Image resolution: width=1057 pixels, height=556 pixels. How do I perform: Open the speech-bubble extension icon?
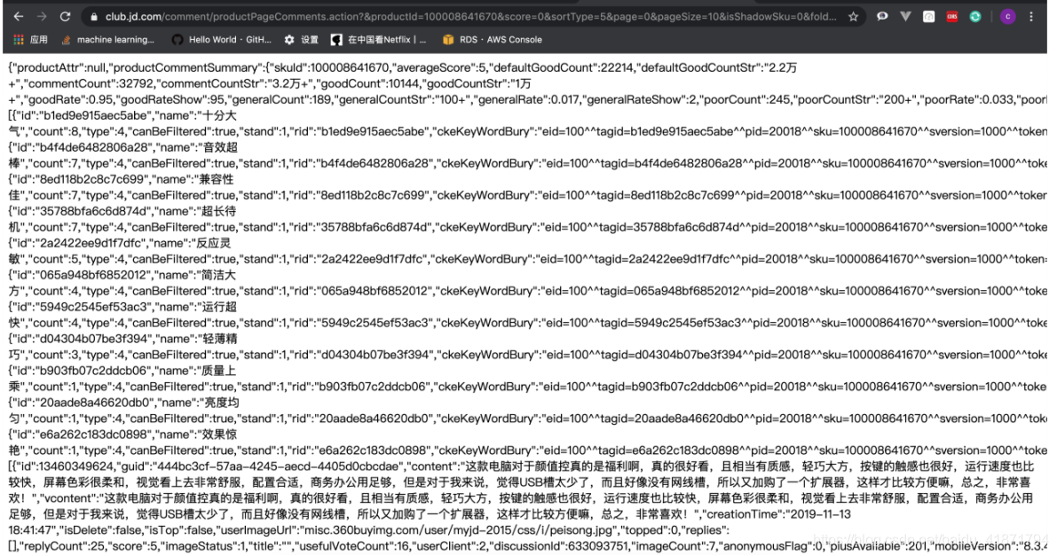[882, 16]
